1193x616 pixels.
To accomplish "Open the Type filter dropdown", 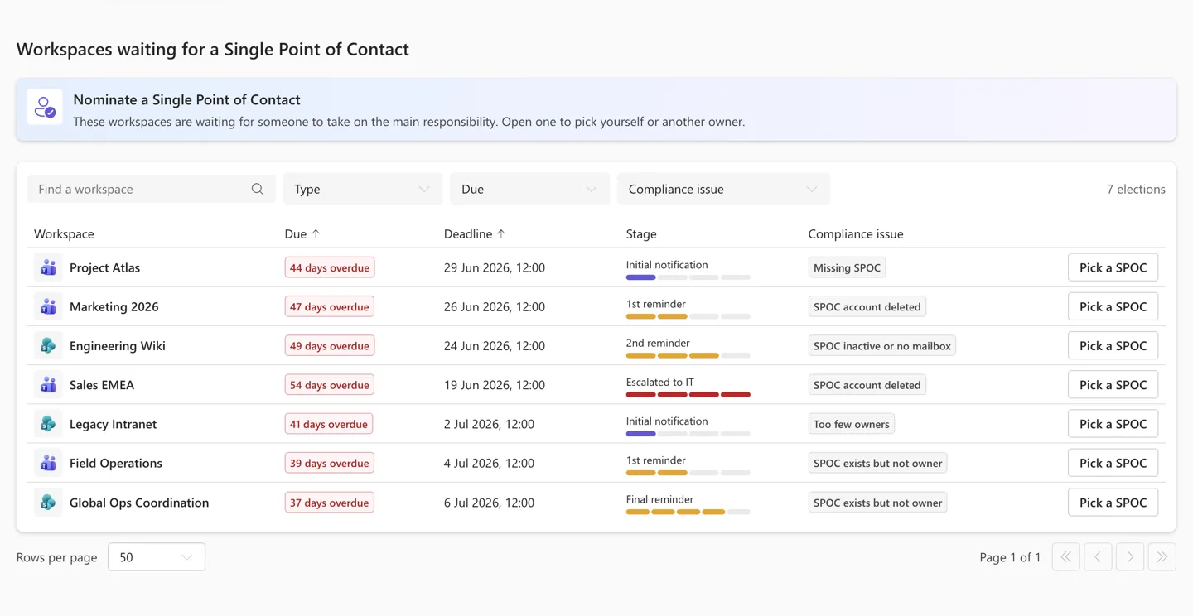I will (x=363, y=189).
